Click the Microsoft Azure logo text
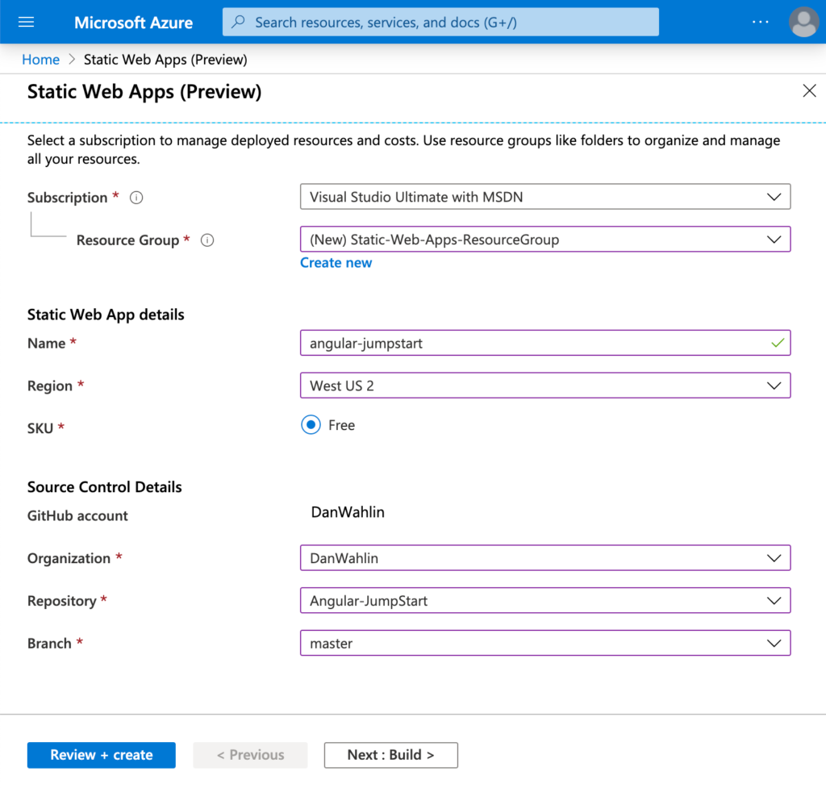 point(133,23)
